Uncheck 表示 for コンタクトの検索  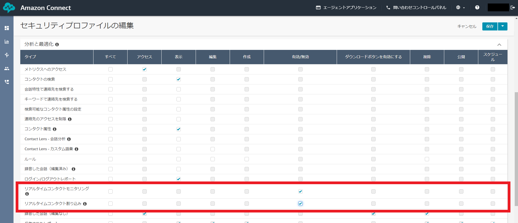click(x=179, y=79)
